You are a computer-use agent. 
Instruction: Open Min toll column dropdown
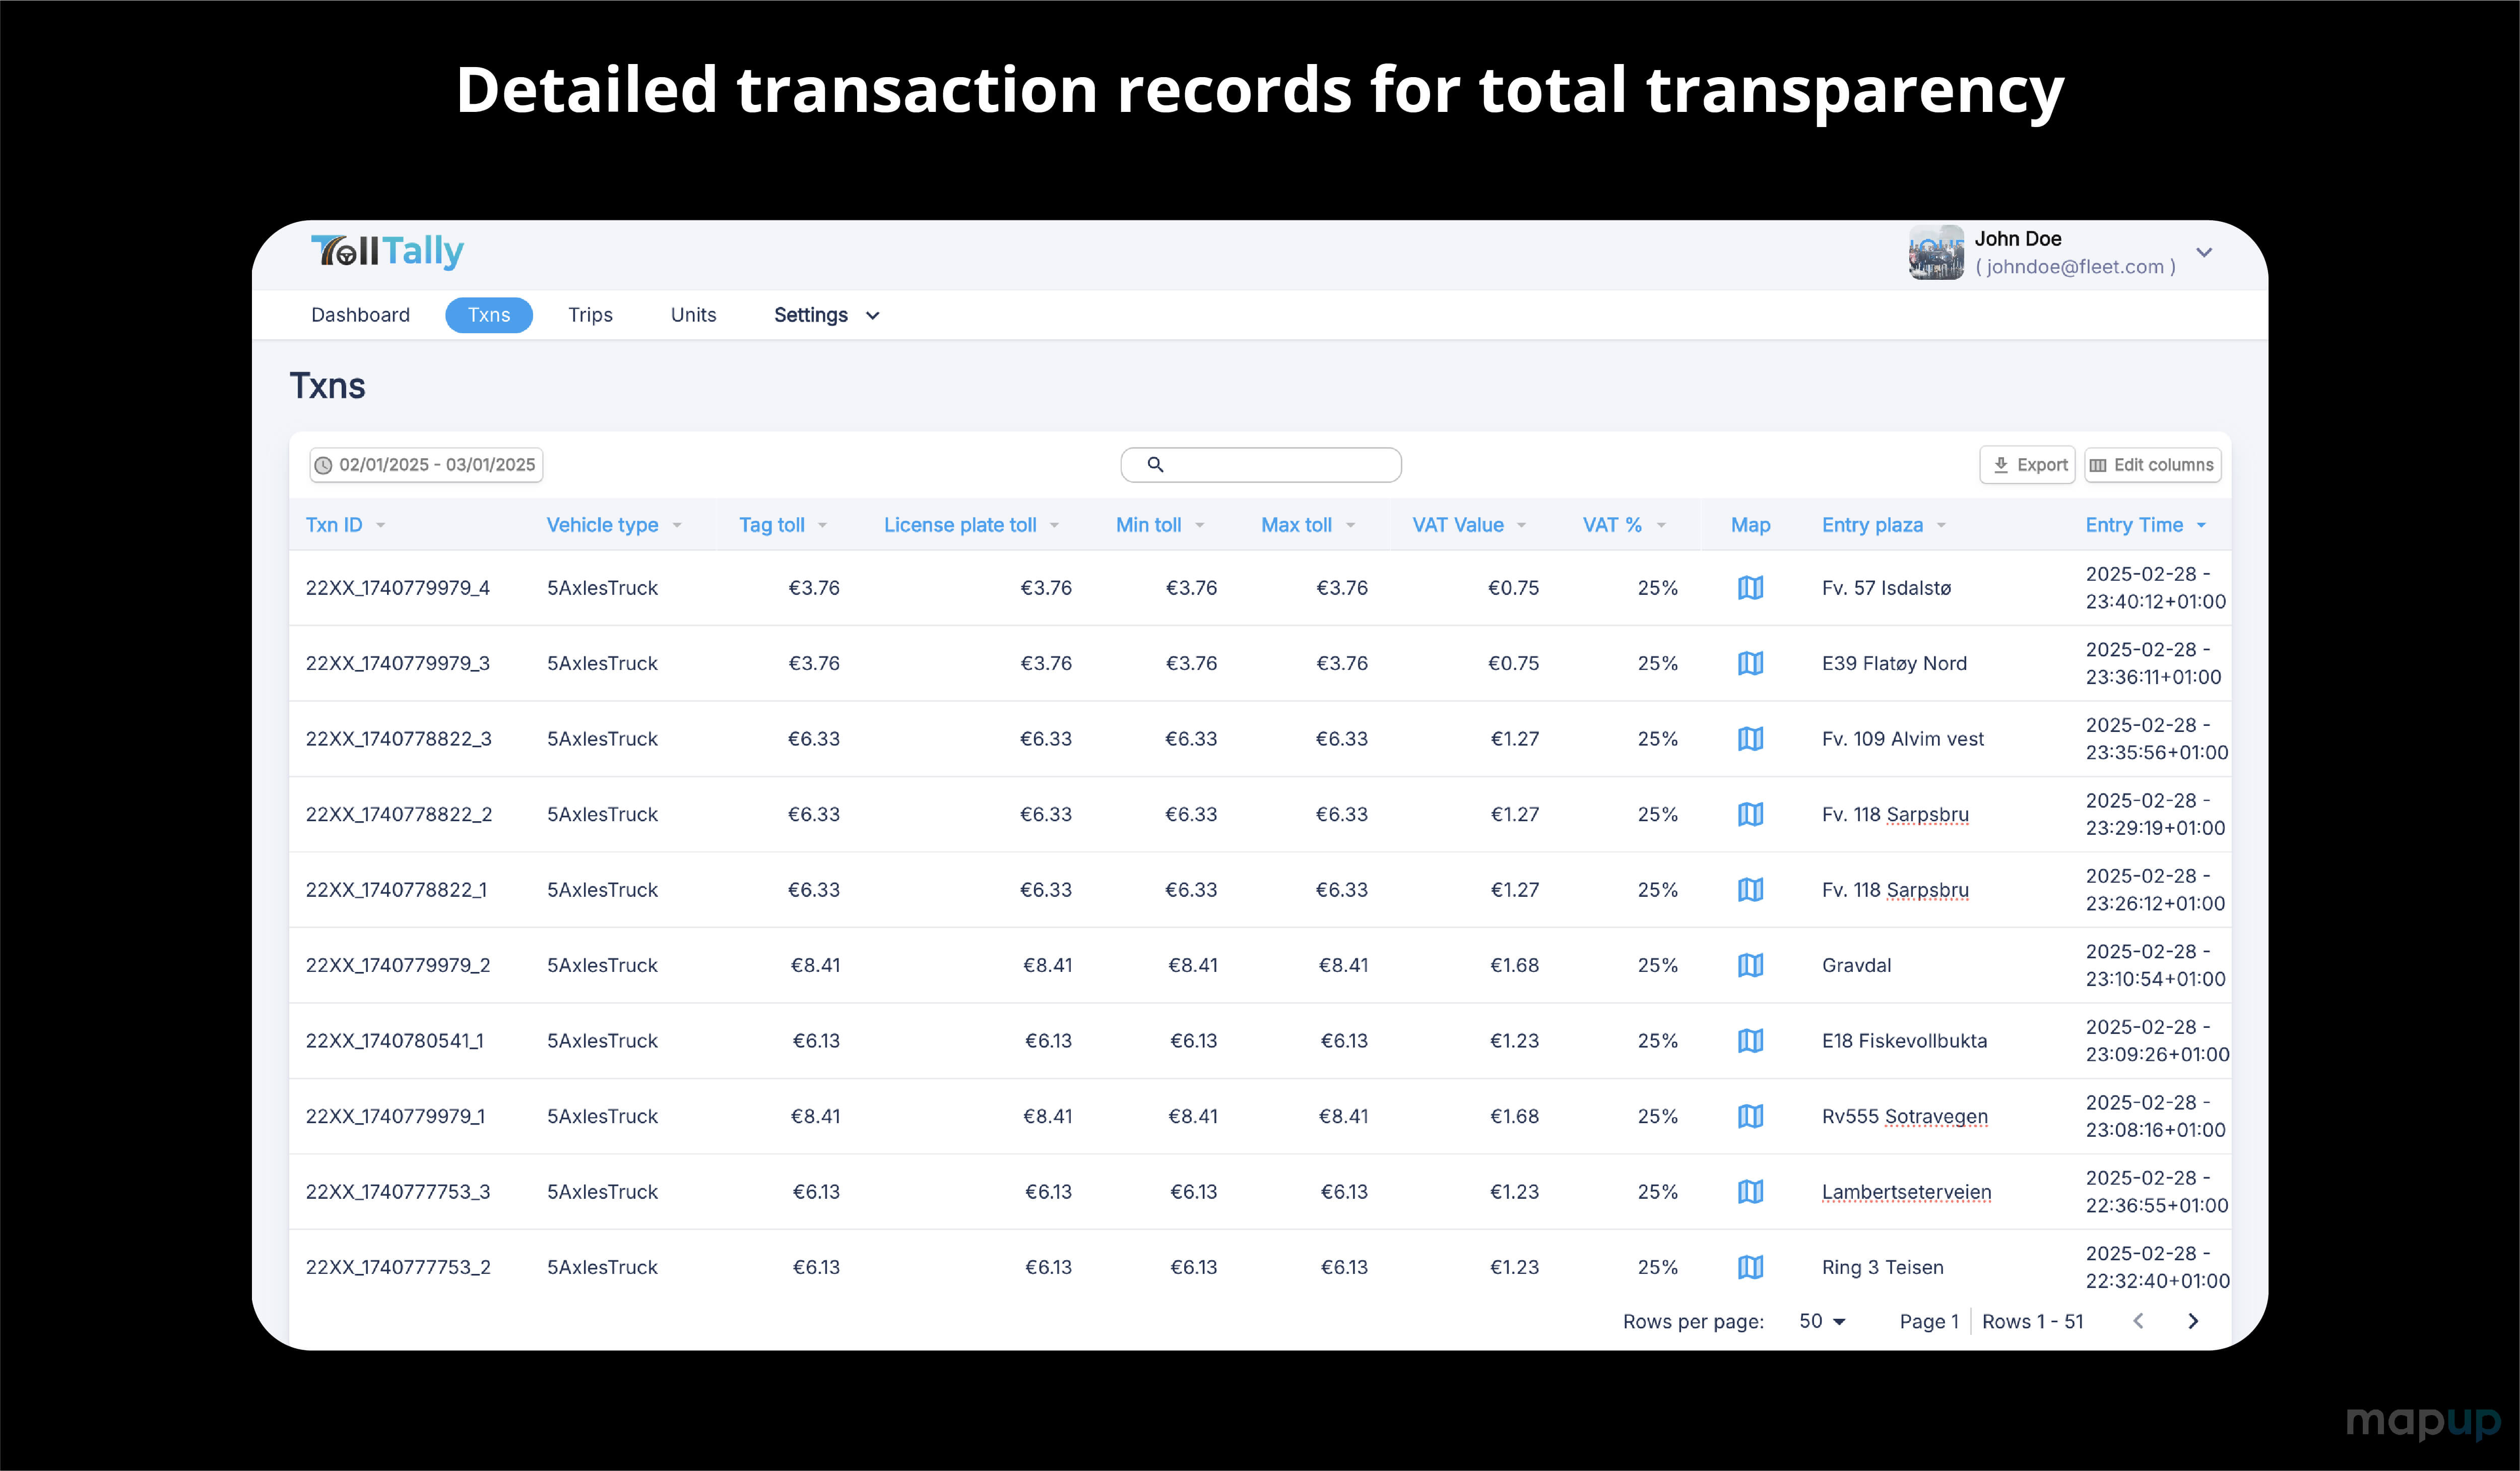tap(1199, 525)
